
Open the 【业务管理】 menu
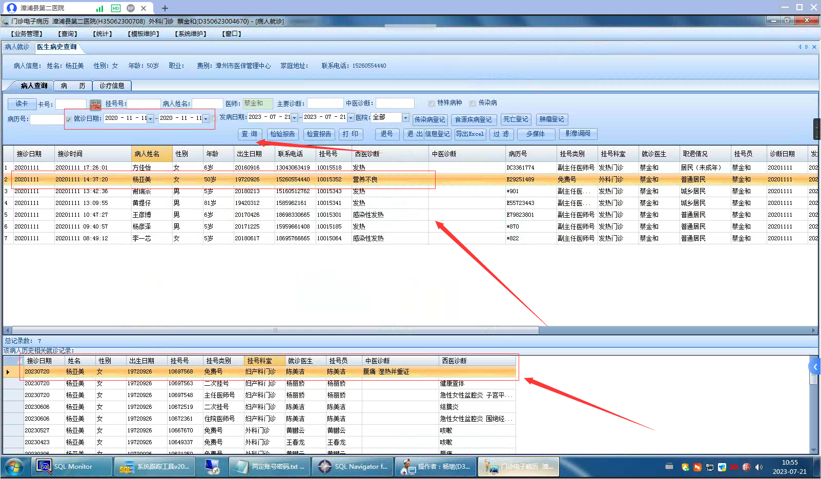pos(27,34)
